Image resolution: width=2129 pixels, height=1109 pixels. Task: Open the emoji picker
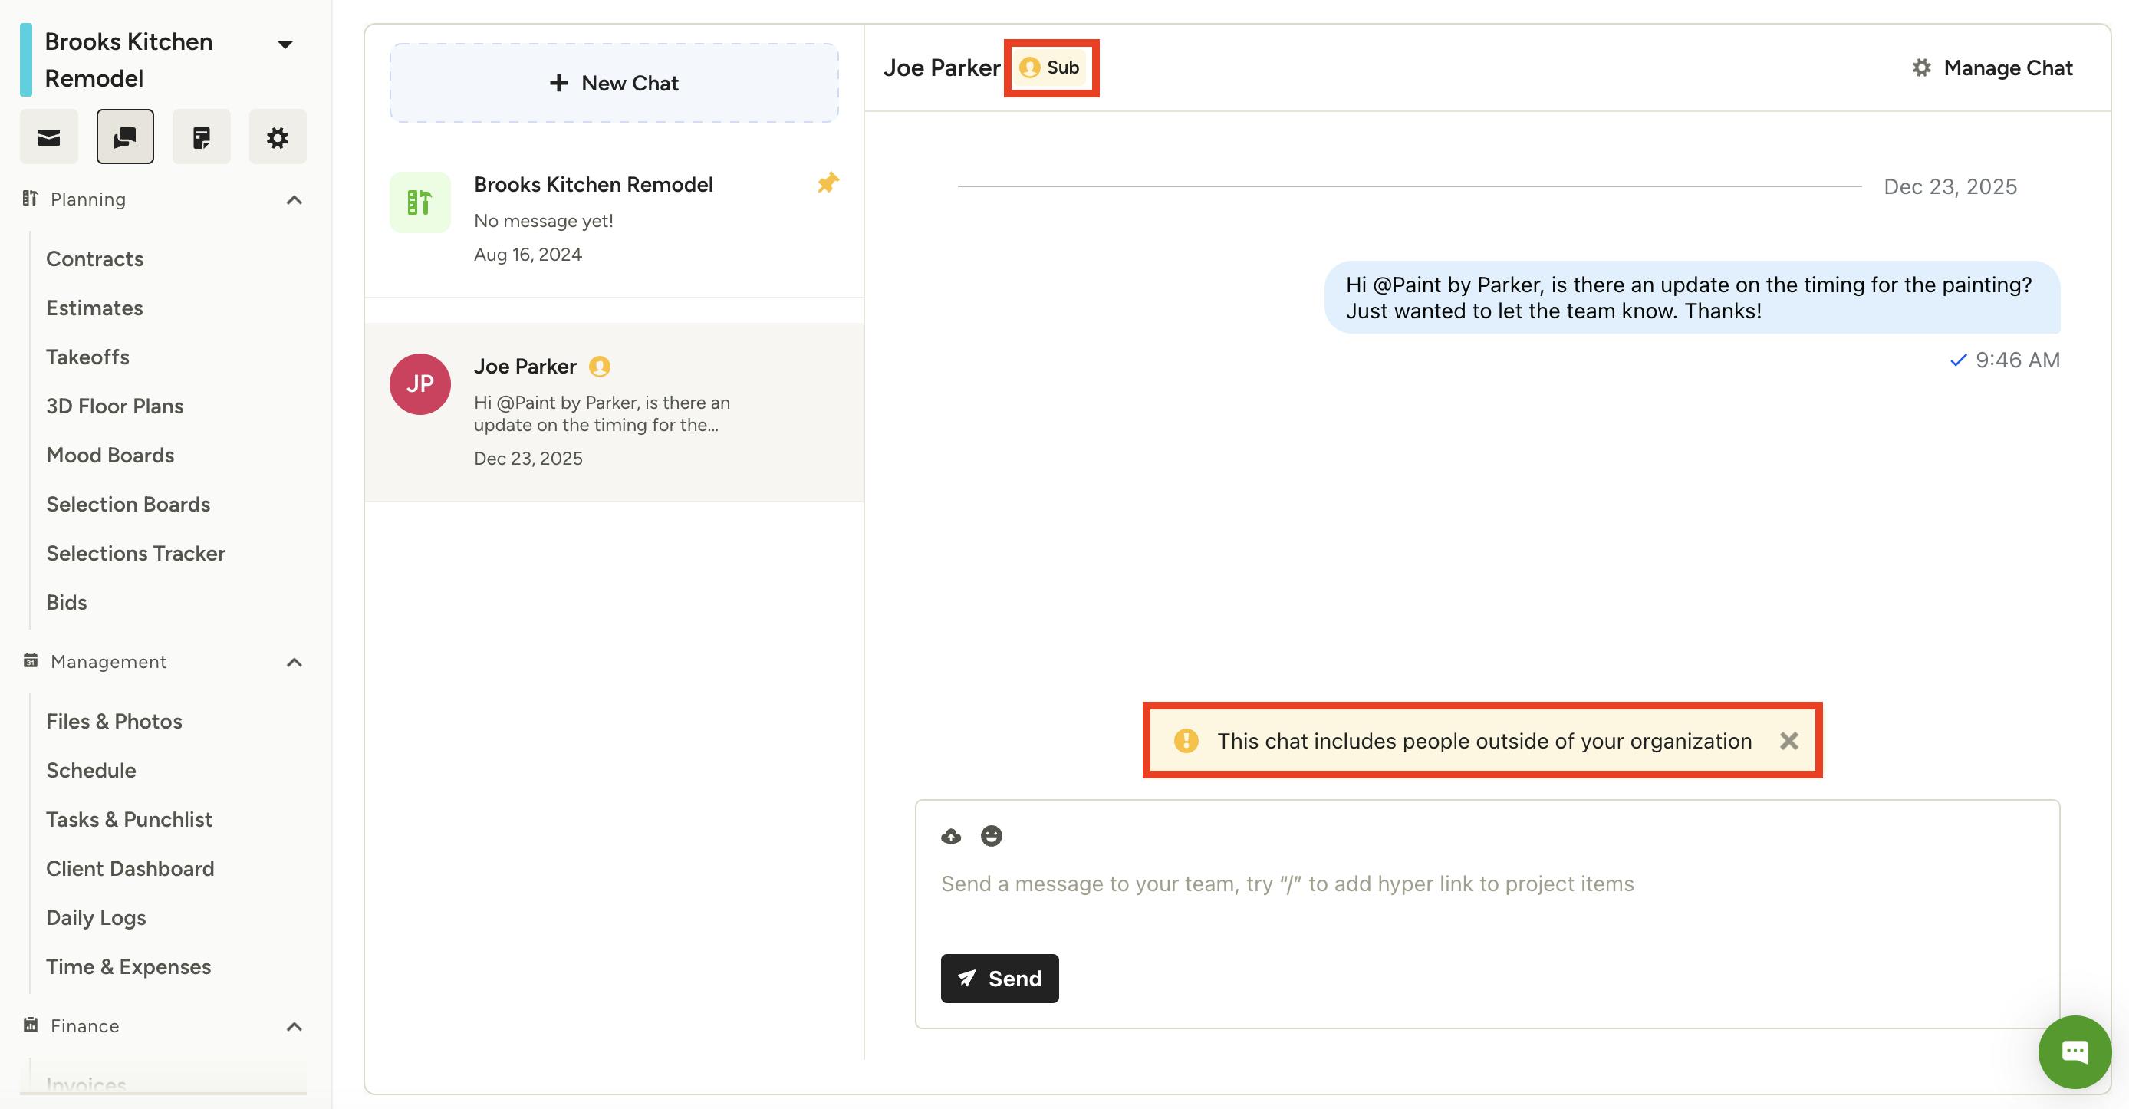(x=991, y=836)
